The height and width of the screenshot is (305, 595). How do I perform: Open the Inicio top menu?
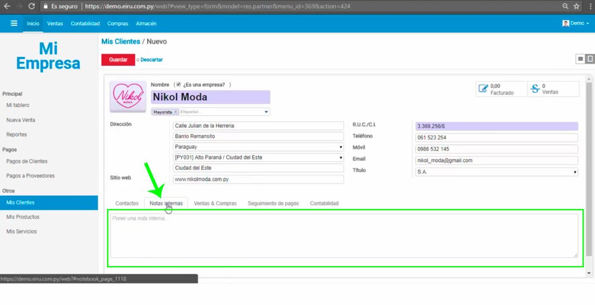33,23
